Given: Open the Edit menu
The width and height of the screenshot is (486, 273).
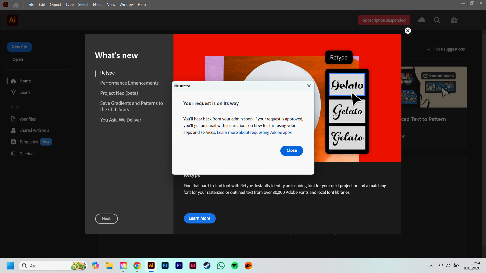Looking at the screenshot, I should coord(42,5).
